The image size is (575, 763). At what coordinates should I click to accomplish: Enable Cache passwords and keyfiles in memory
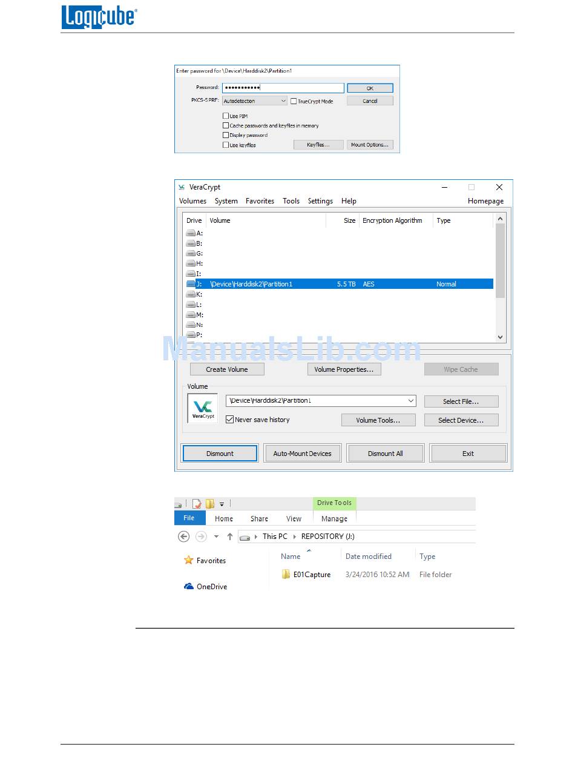coord(226,126)
